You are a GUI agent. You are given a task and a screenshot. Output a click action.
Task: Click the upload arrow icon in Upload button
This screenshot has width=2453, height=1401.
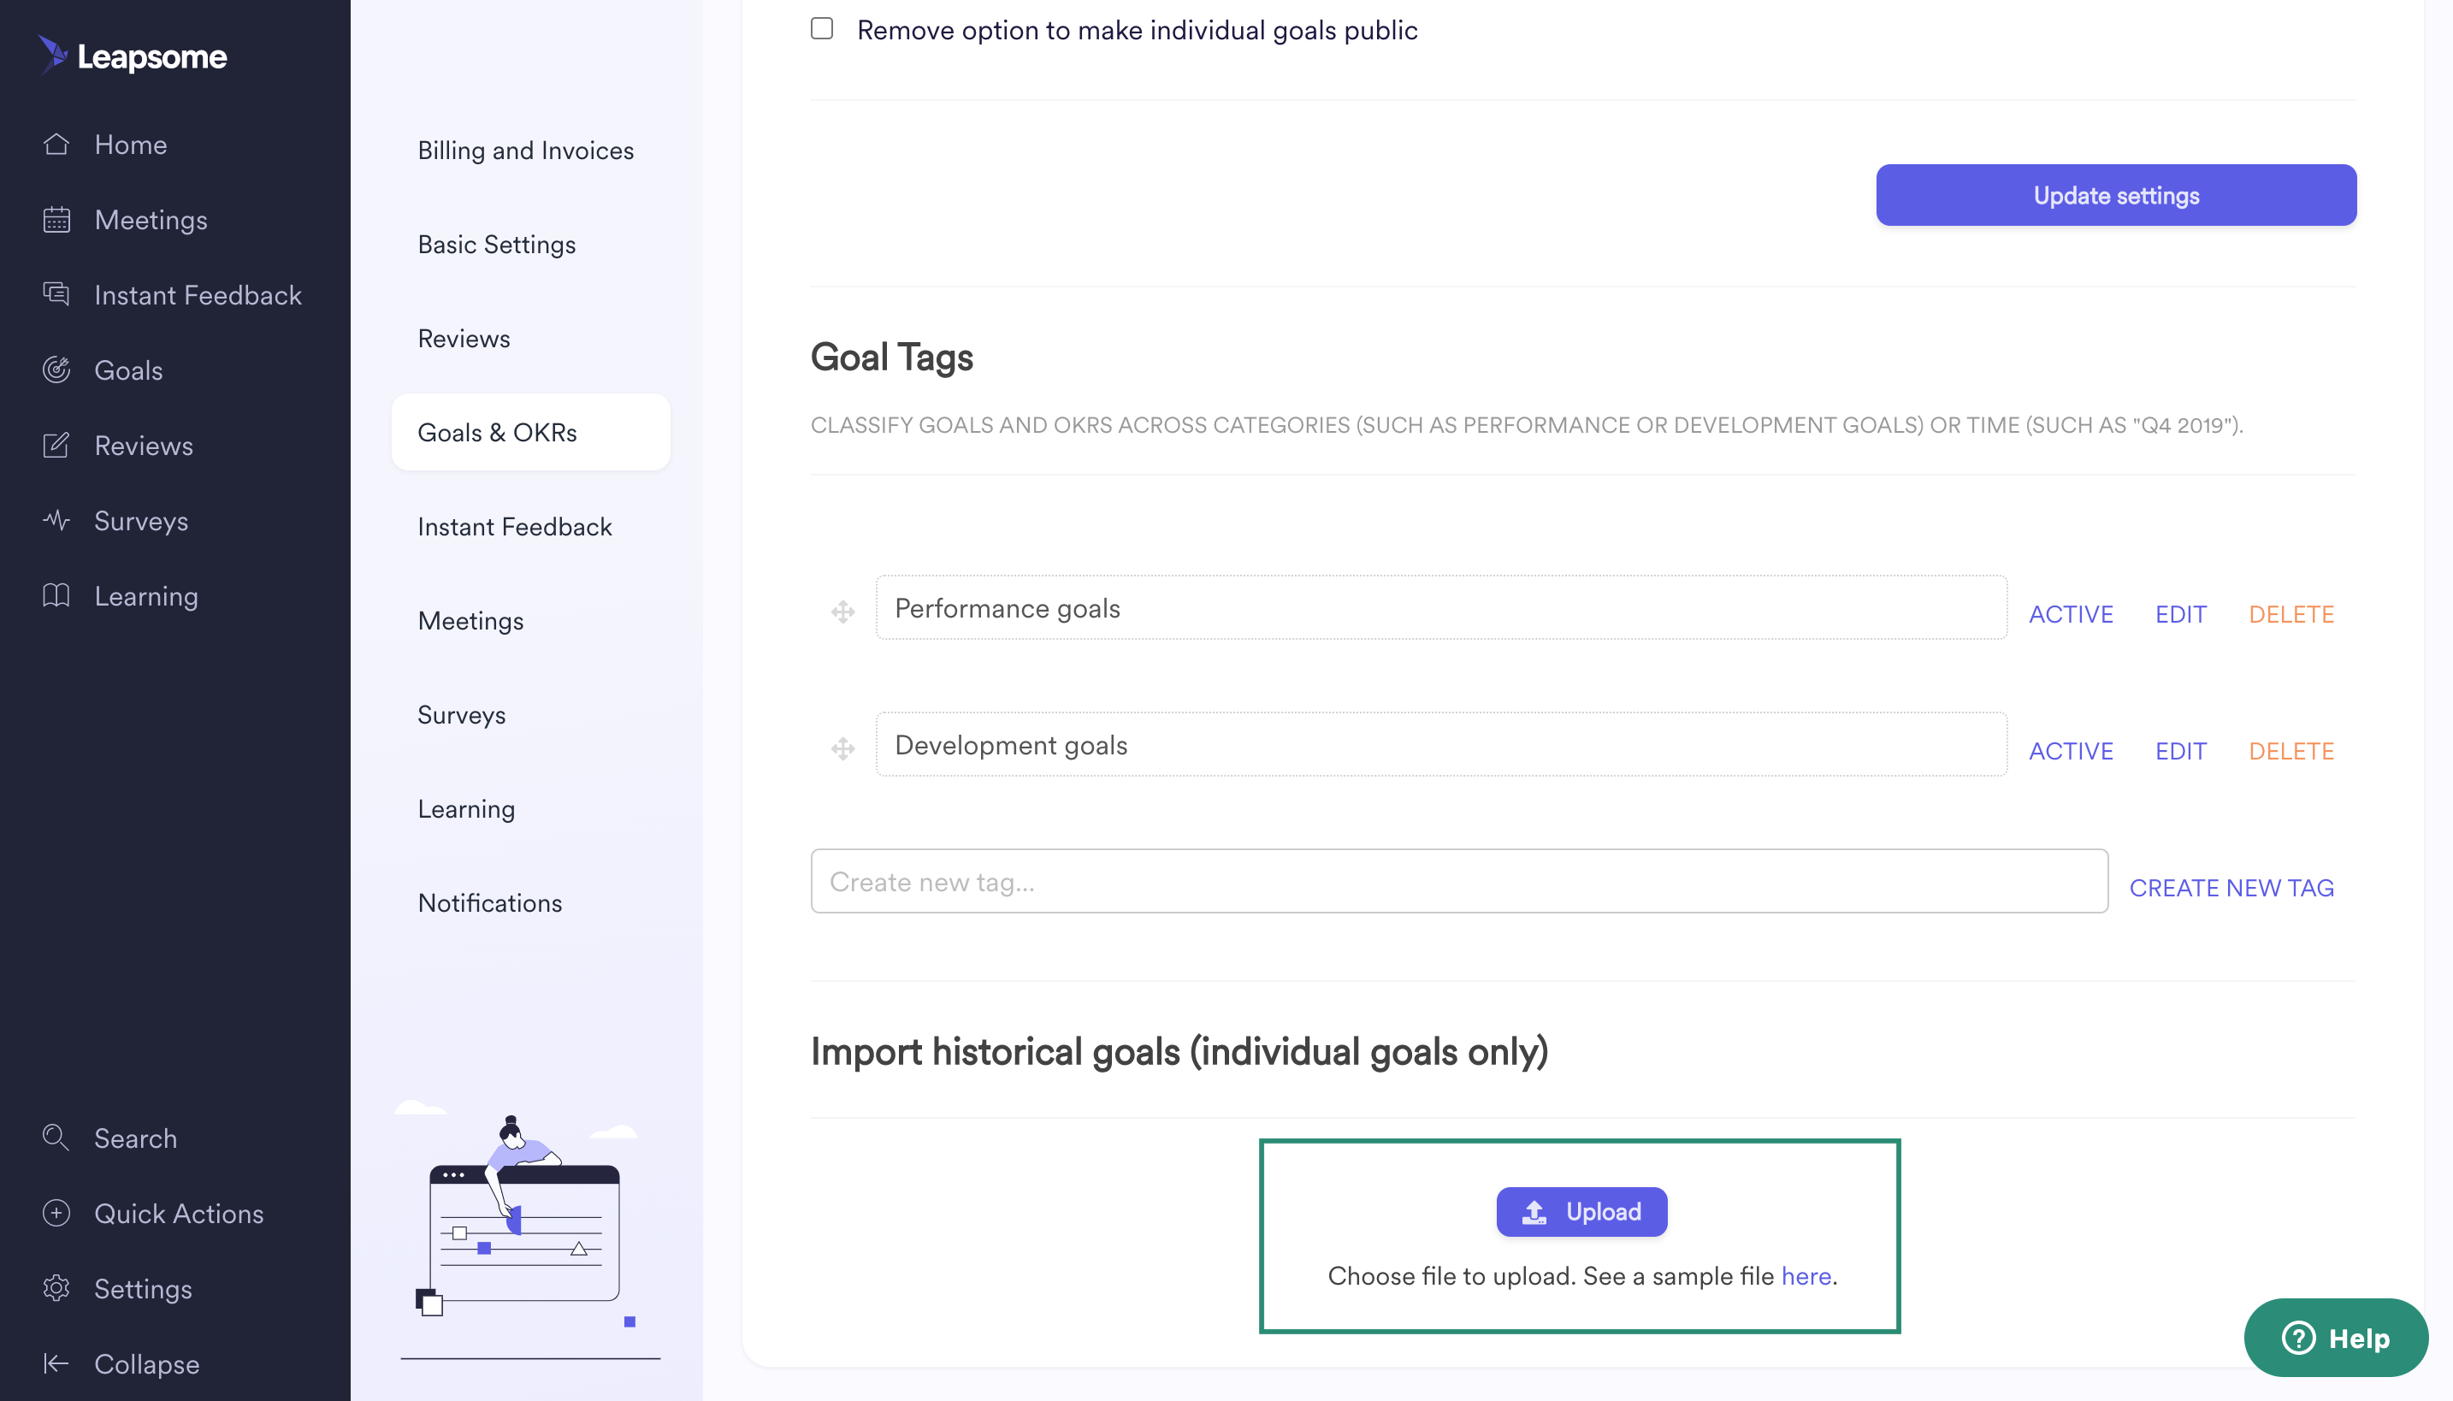coord(1535,1213)
